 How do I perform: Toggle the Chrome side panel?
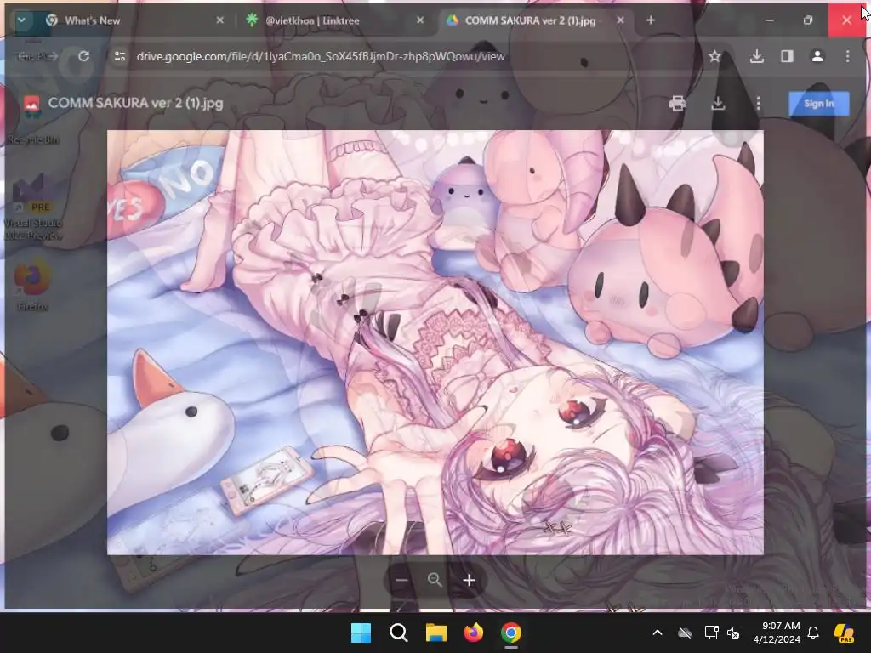tap(787, 56)
